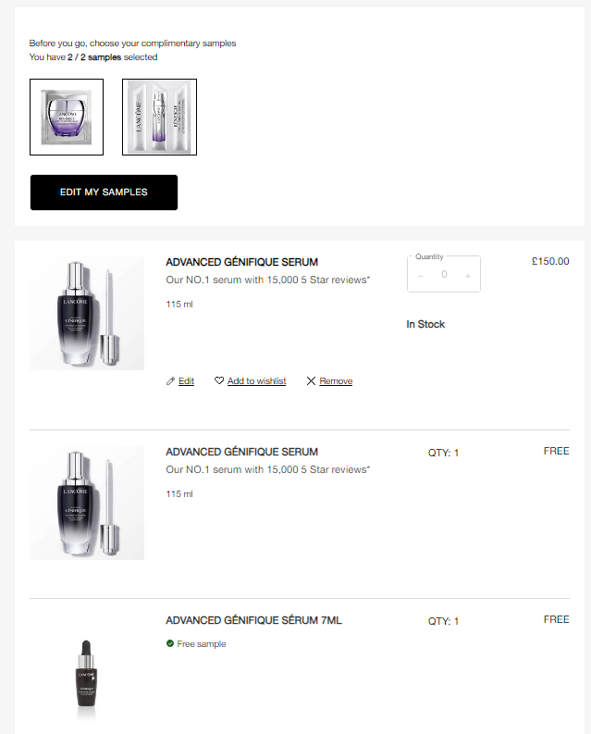Open the £150 Advanced Génifique Serum image
The image size is (591, 734).
87,313
